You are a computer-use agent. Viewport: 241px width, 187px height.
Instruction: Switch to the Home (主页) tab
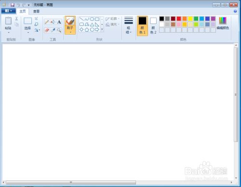23,11
